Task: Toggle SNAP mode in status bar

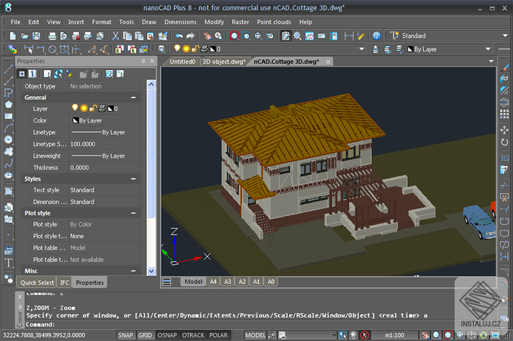Action: [x=126, y=335]
